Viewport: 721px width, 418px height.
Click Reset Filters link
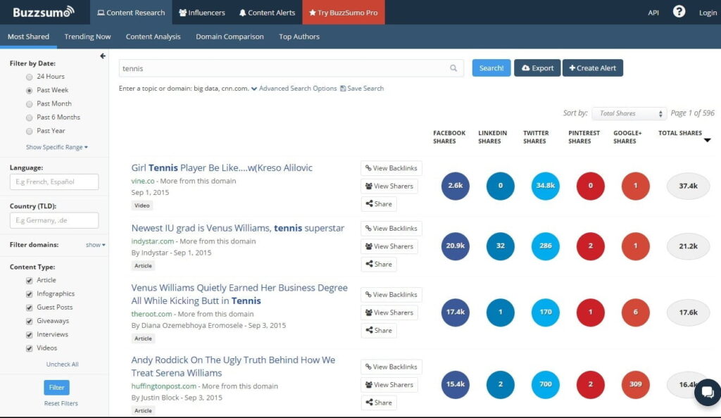tap(61, 403)
